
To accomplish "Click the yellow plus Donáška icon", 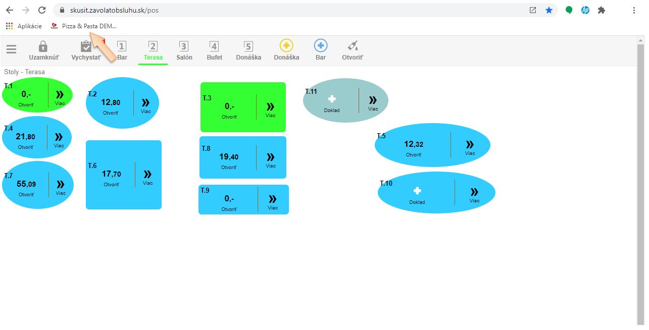I will (x=286, y=46).
